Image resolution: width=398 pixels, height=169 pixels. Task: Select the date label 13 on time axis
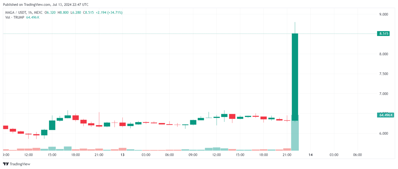pyautogui.click(x=123, y=155)
